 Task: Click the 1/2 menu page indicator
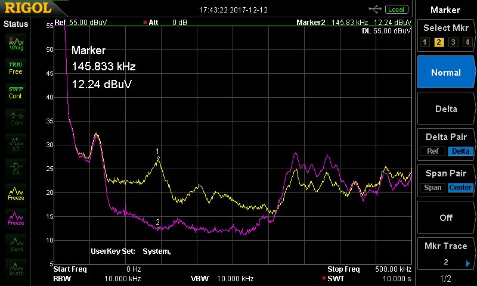point(445,278)
